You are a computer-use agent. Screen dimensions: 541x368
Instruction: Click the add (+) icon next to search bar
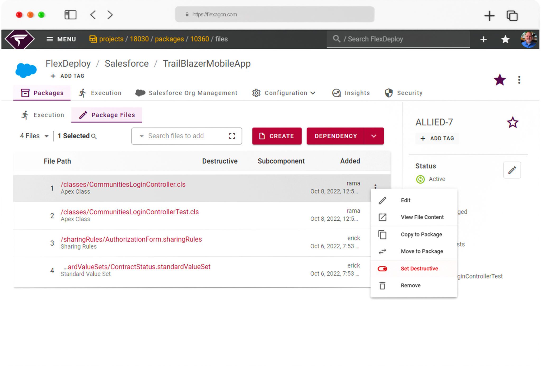click(483, 39)
